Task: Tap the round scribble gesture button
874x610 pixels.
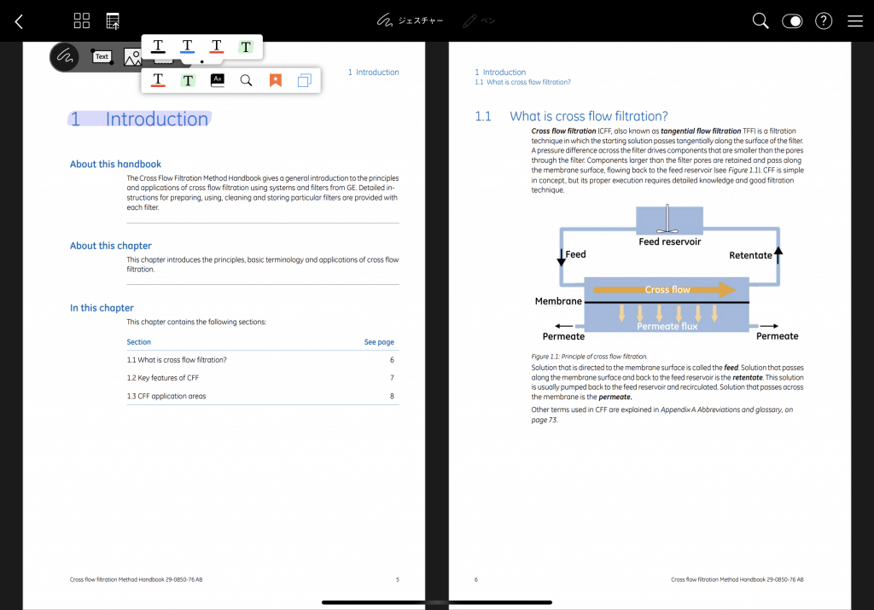Action: 65,56
